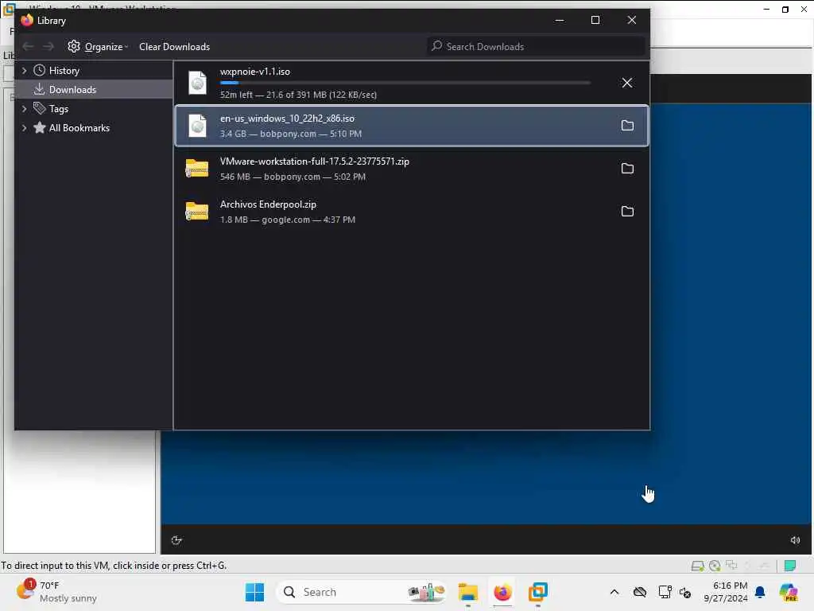Select the en-us_windows_10_22h2_x86.iso file name
Image resolution: width=814 pixels, height=611 pixels.
point(287,119)
